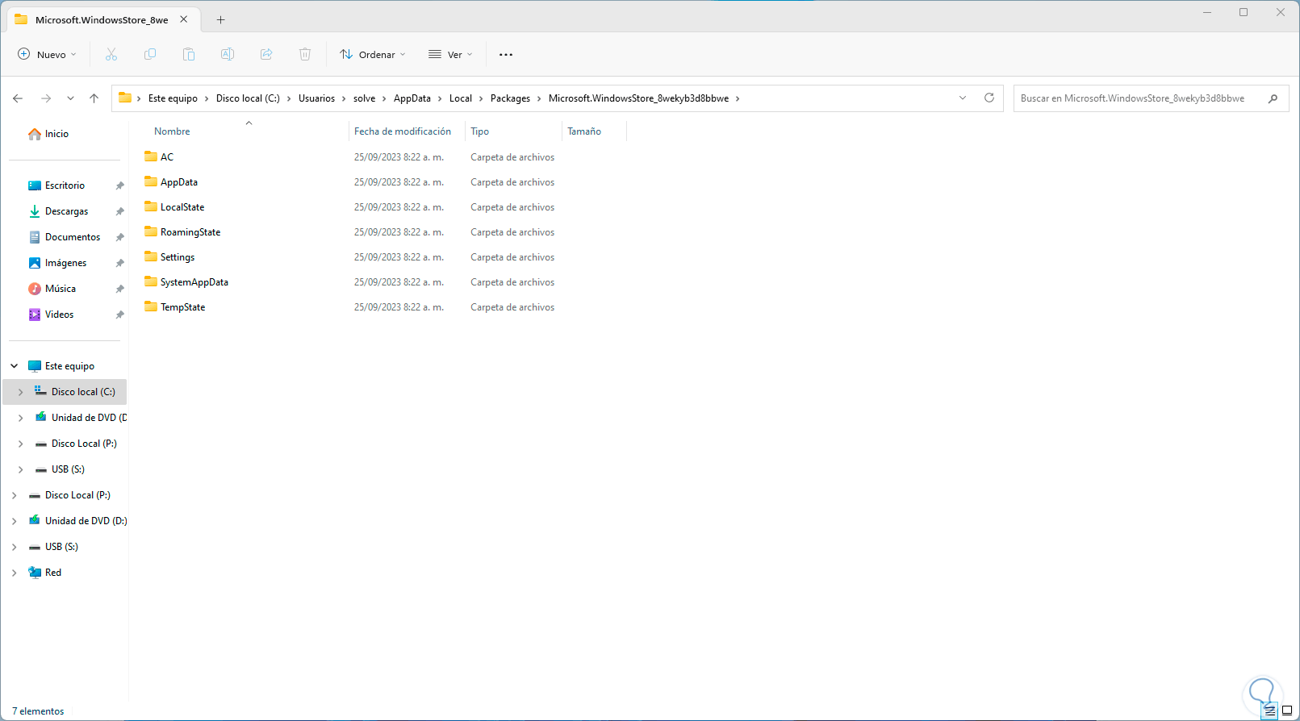
Task: Refresh the current folder view
Action: coord(989,98)
